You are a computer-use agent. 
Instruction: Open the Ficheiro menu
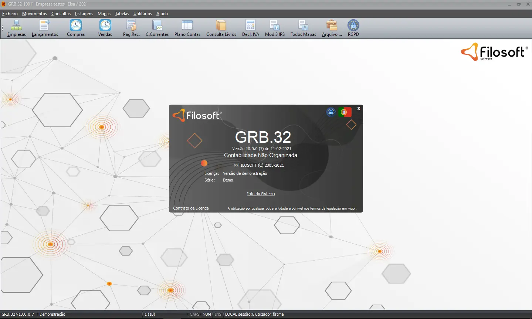(x=10, y=13)
